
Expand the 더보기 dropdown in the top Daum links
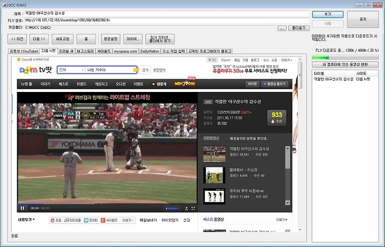(287, 60)
